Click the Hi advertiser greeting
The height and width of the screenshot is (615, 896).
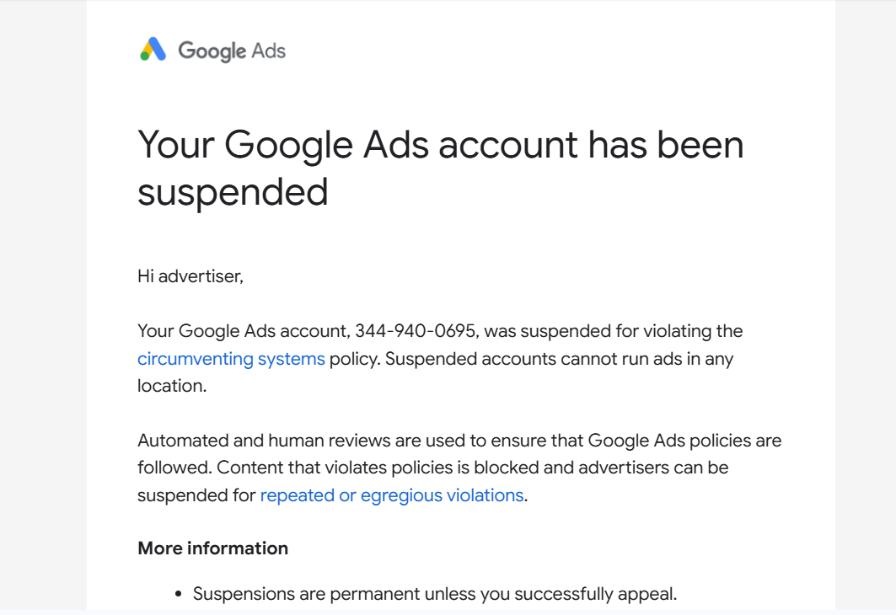tap(190, 275)
